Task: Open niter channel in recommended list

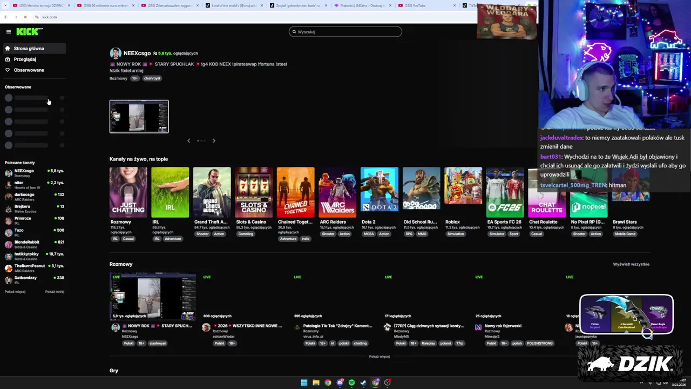Action: pos(33,185)
